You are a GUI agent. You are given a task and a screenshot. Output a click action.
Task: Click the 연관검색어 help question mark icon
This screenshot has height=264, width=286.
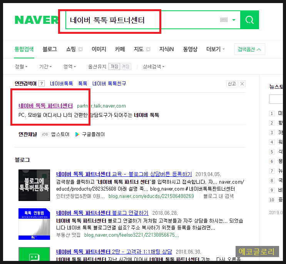tap(42, 83)
